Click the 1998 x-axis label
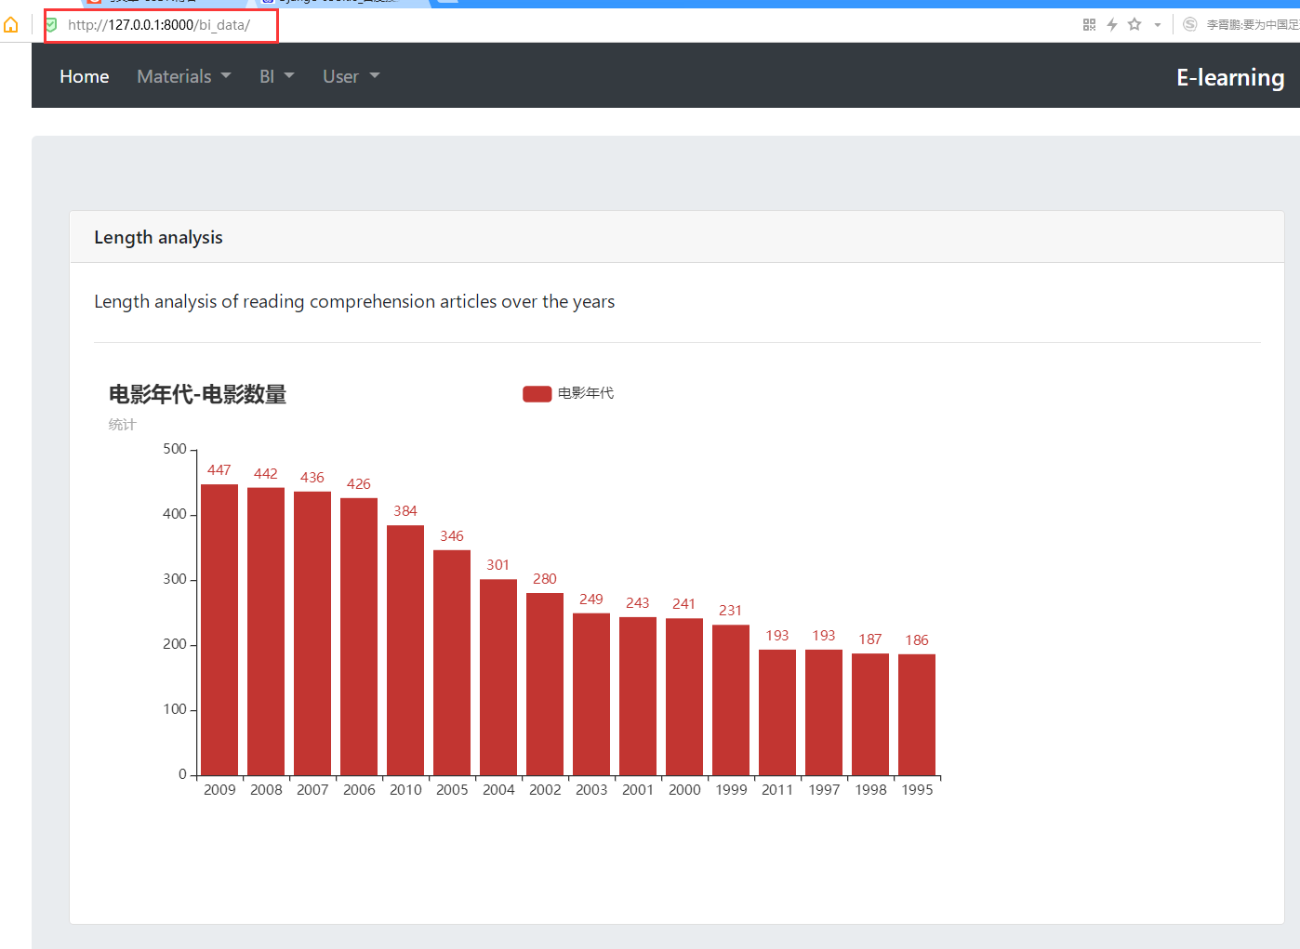Image resolution: width=1300 pixels, height=949 pixels. (x=870, y=790)
